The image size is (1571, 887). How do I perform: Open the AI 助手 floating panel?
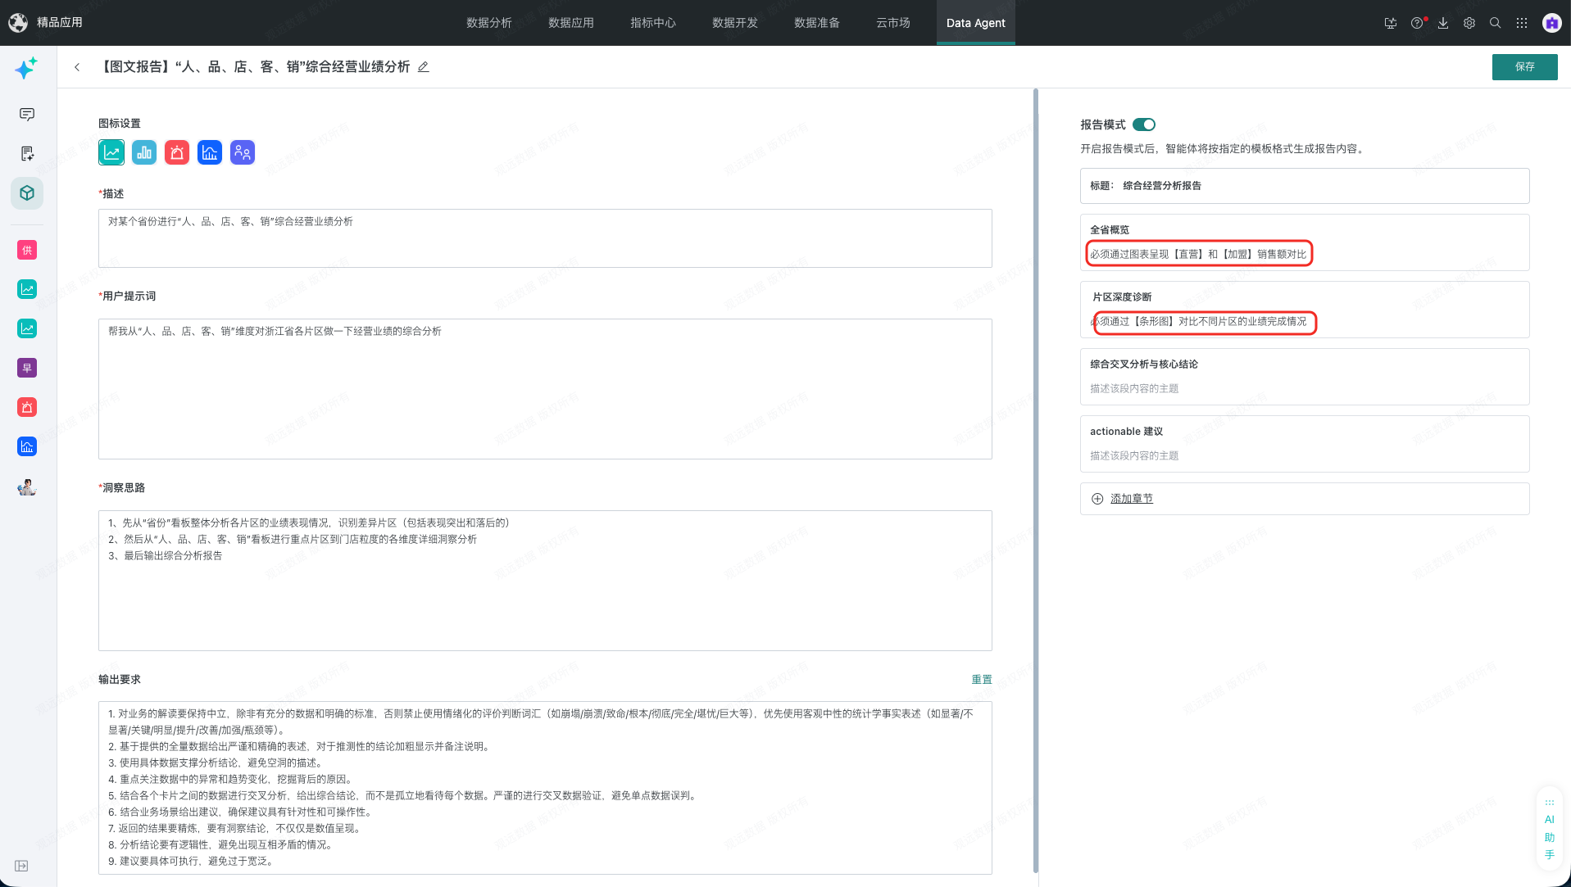(x=1550, y=829)
